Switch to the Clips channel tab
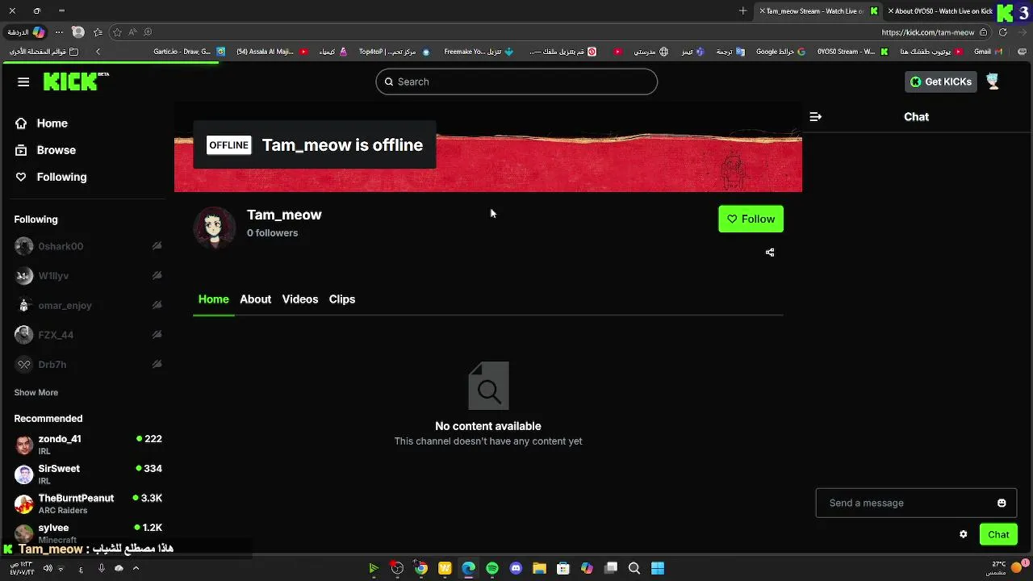The image size is (1033, 581). click(342, 299)
